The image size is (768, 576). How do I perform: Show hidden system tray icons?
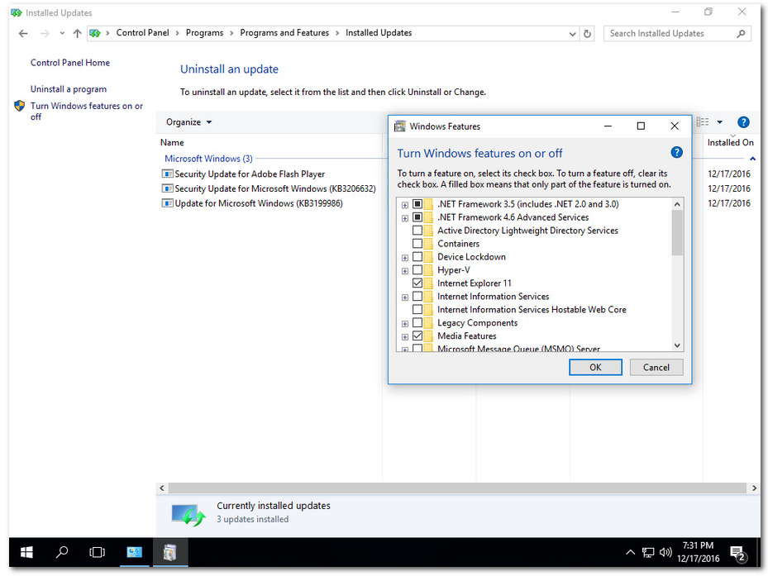pos(631,553)
